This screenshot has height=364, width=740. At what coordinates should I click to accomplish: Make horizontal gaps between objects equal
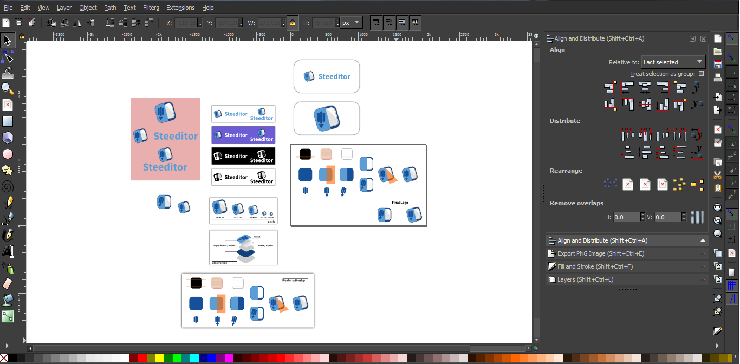point(679,135)
